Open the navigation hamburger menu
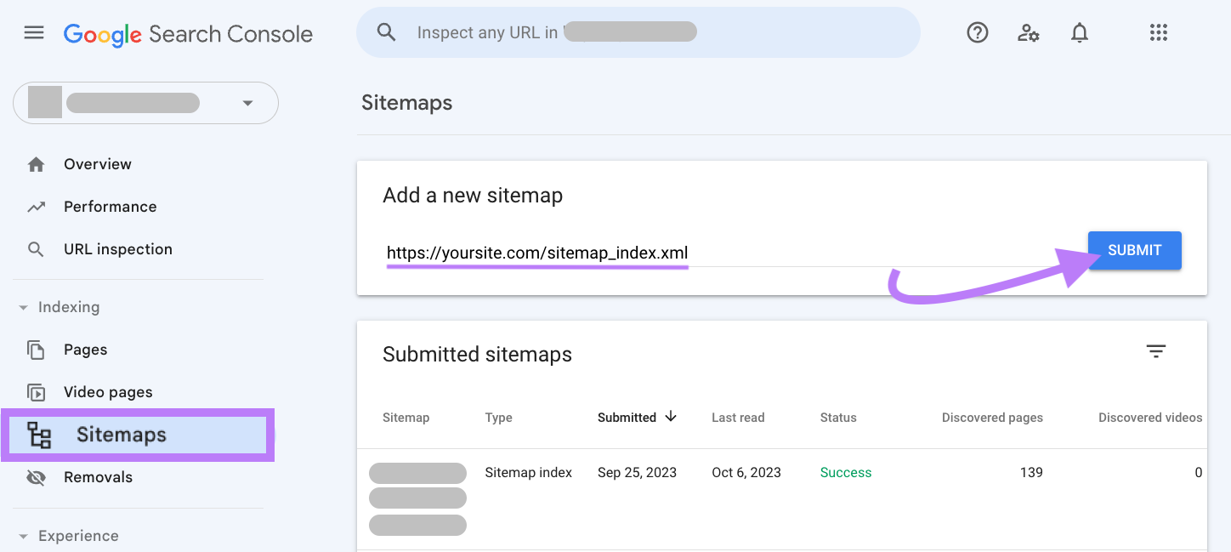Image resolution: width=1231 pixels, height=552 pixels. coord(33,32)
